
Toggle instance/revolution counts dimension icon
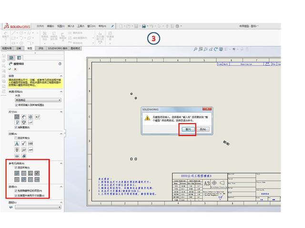[x=30, y=117]
